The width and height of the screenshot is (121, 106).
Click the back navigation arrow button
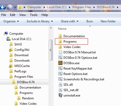(x=3, y=7)
